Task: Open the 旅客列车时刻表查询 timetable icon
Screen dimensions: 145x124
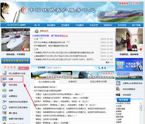Action: pyautogui.click(x=5, y=102)
